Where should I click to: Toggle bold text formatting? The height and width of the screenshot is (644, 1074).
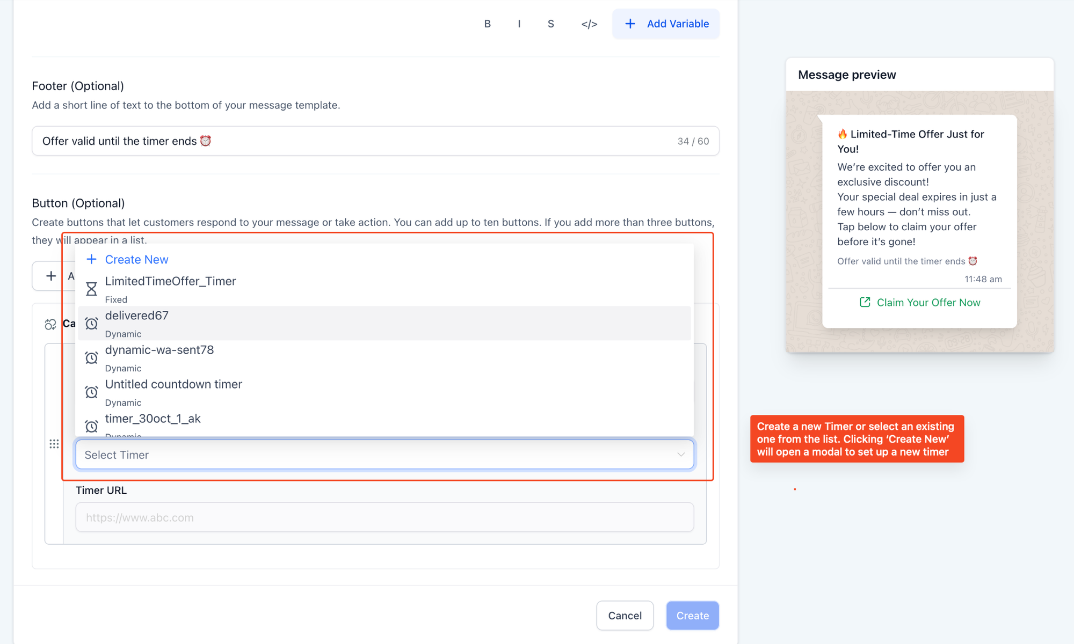(x=487, y=24)
